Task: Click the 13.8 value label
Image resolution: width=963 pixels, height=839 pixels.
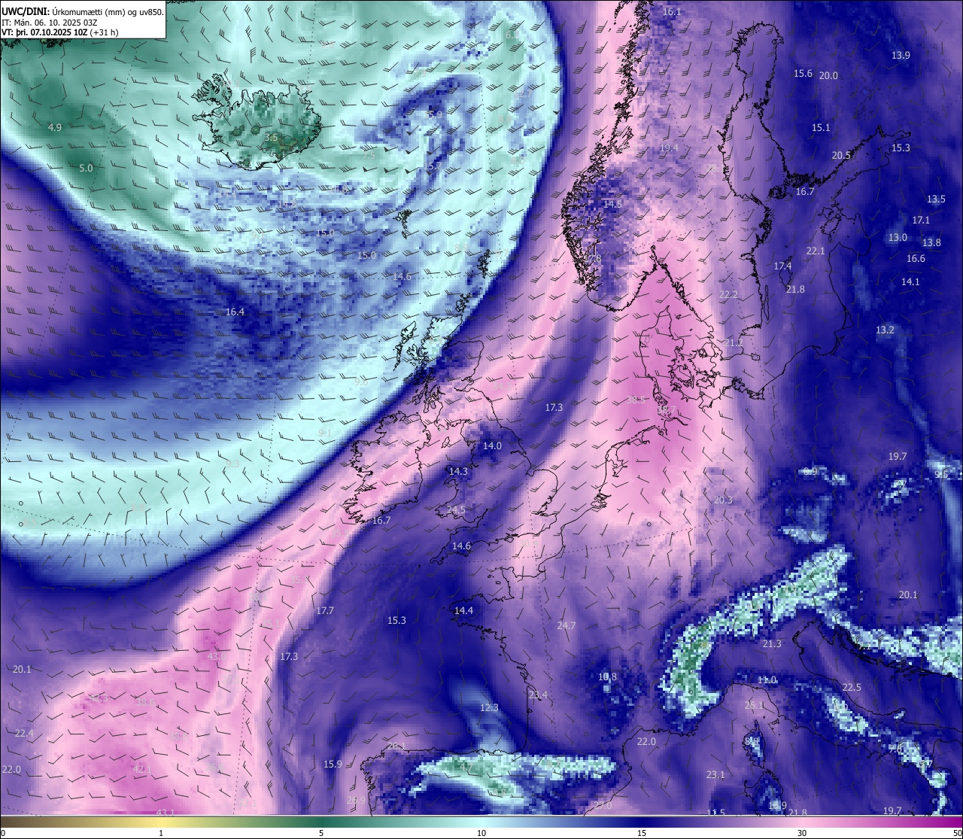Action: (931, 242)
